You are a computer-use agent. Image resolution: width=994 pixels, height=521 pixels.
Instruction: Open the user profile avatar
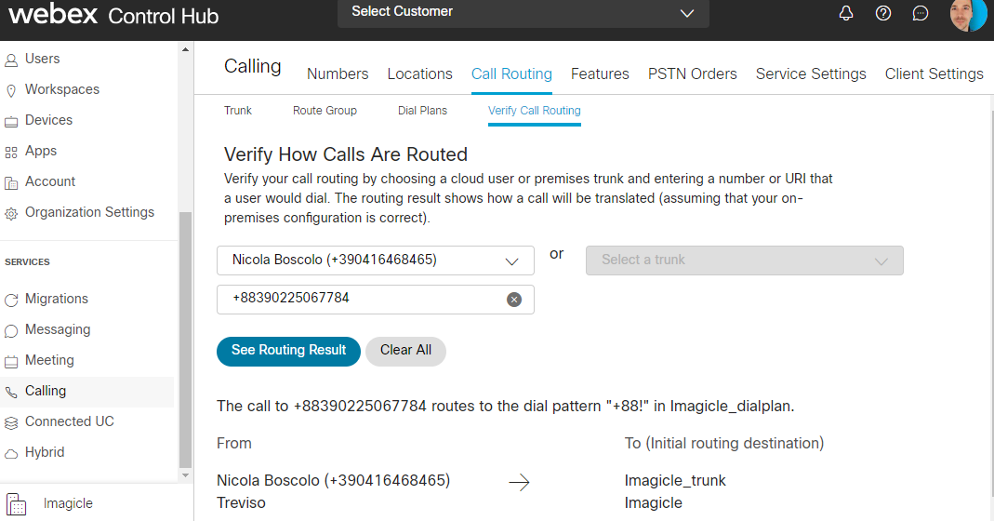[967, 15]
